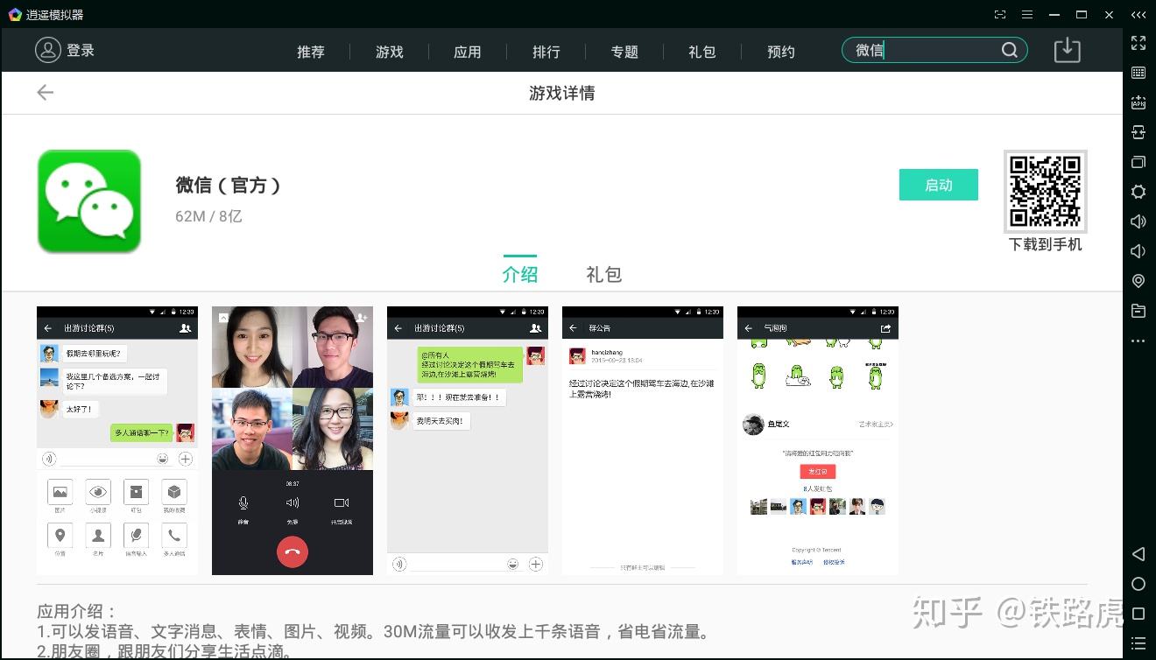Click the volume down icon

tap(1138, 251)
